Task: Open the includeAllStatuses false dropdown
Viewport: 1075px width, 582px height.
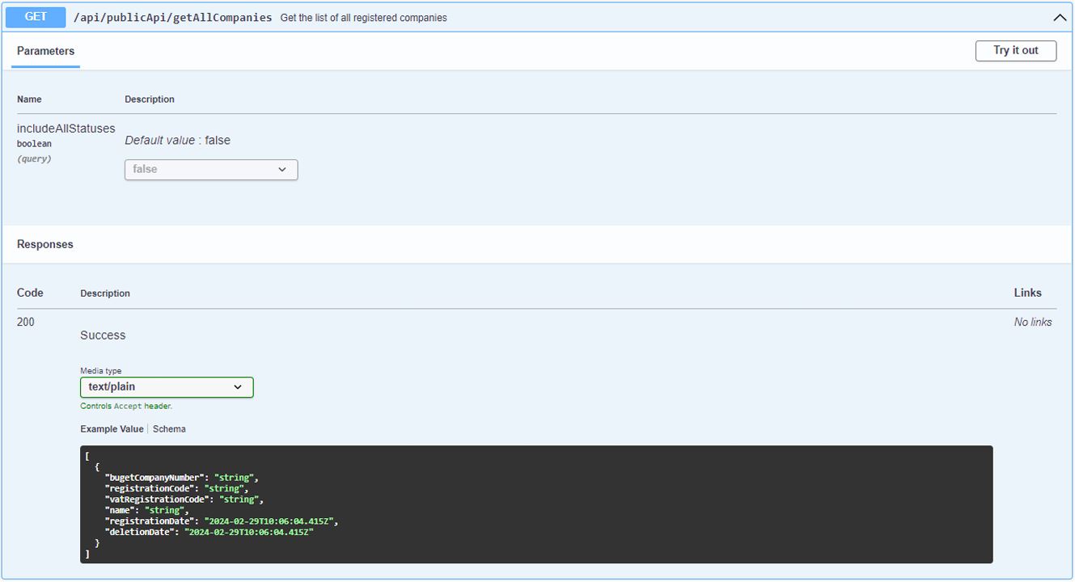Action: point(211,169)
